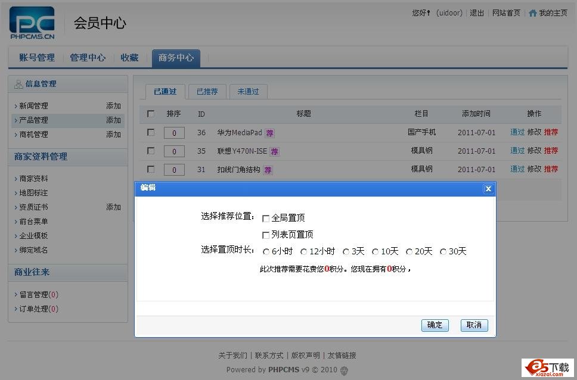
Task: Select the 12小时 duration
Action: click(x=303, y=251)
